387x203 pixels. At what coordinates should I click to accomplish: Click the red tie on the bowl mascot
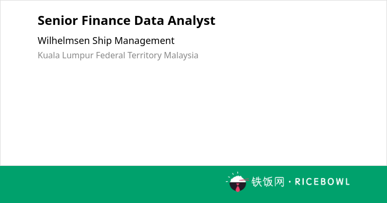coord(238,188)
